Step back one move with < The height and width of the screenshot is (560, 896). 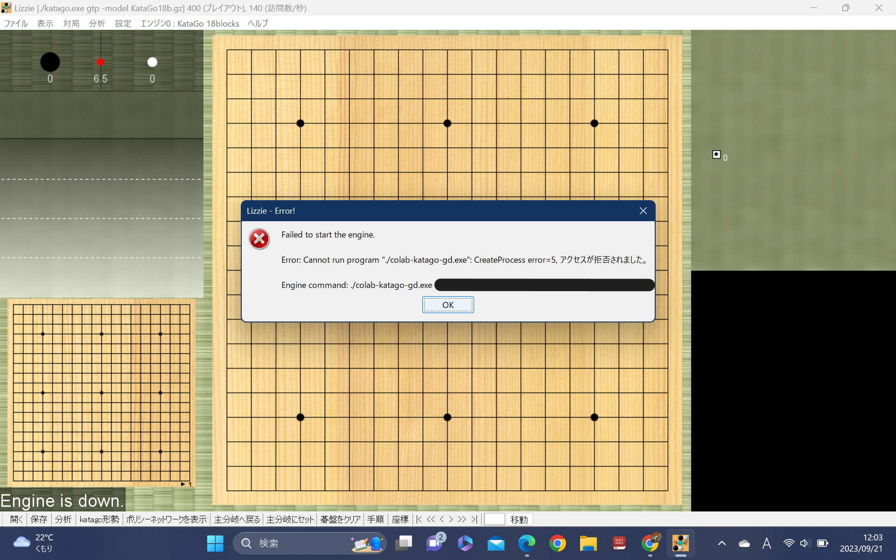pyautogui.click(x=442, y=519)
